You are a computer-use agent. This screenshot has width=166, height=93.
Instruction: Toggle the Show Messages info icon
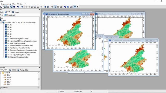[x=14, y=7]
